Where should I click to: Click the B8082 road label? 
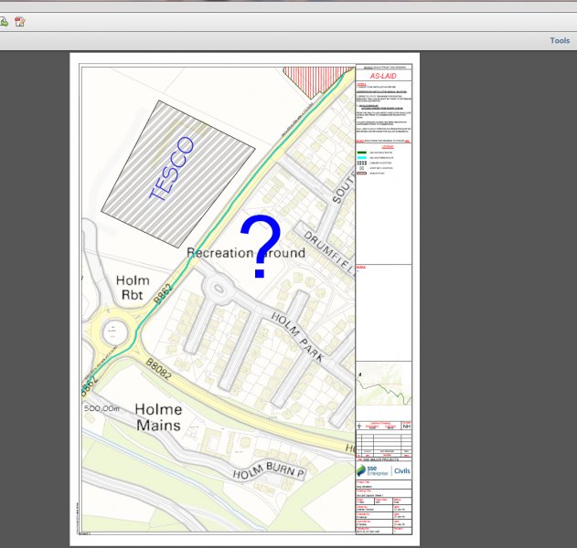(x=158, y=369)
